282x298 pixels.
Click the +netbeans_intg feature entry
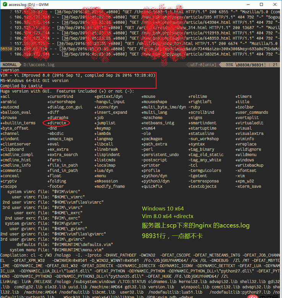pos(158,123)
